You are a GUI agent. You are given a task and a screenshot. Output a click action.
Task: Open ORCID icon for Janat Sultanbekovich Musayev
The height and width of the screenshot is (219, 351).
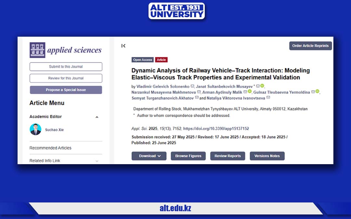tap(262, 86)
